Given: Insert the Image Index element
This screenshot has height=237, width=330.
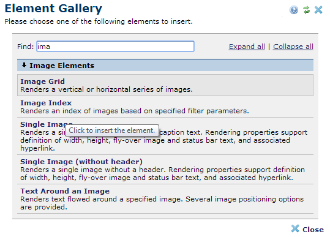Looking at the screenshot, I should [x=165, y=107].
